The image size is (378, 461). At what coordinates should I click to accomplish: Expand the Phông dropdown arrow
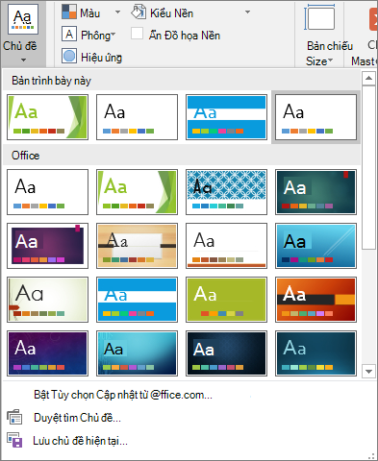click(113, 34)
